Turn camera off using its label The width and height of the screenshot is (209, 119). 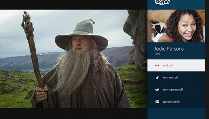pos(173,90)
